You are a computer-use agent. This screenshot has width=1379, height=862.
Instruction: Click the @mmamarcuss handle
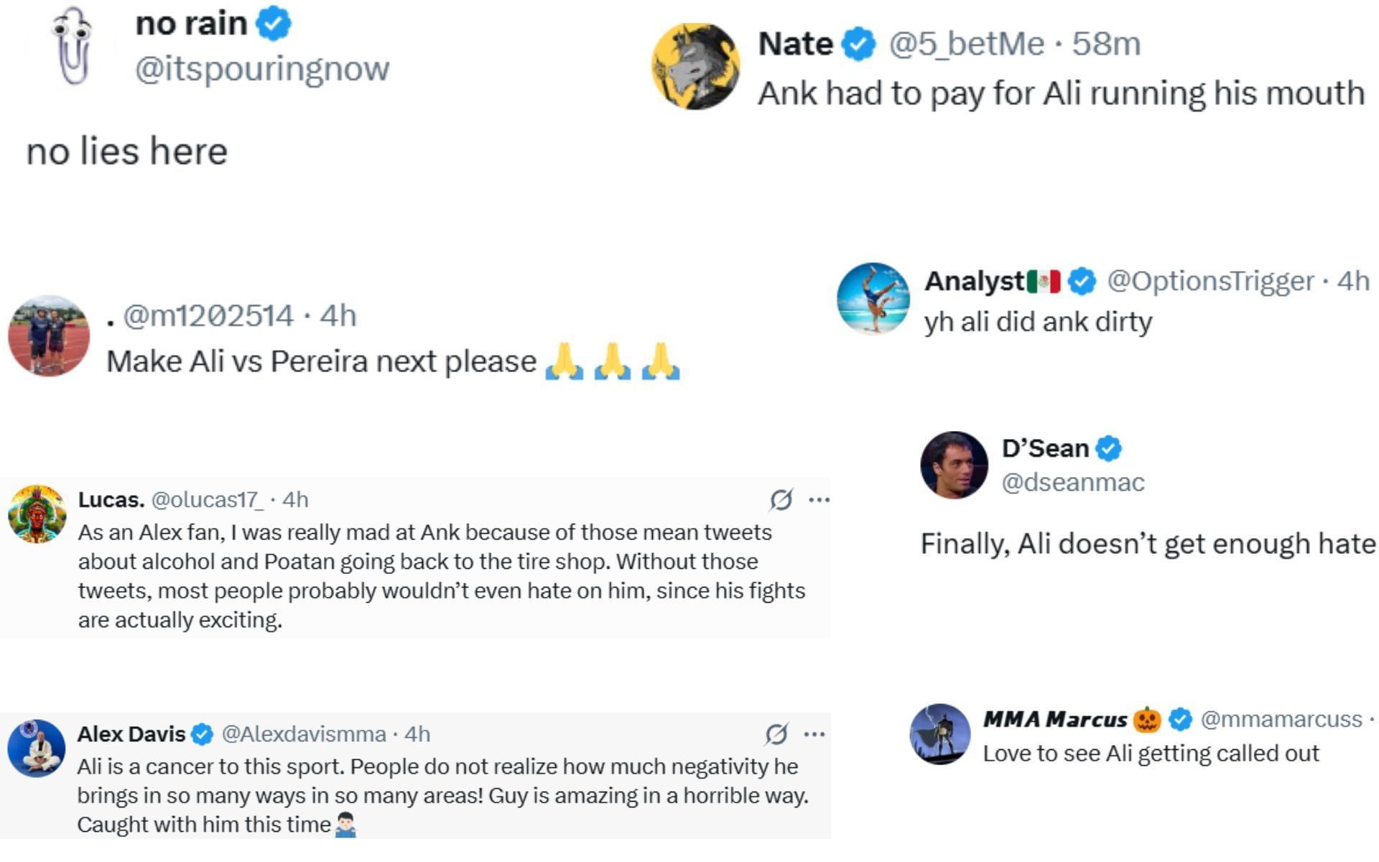pyautogui.click(x=1281, y=719)
